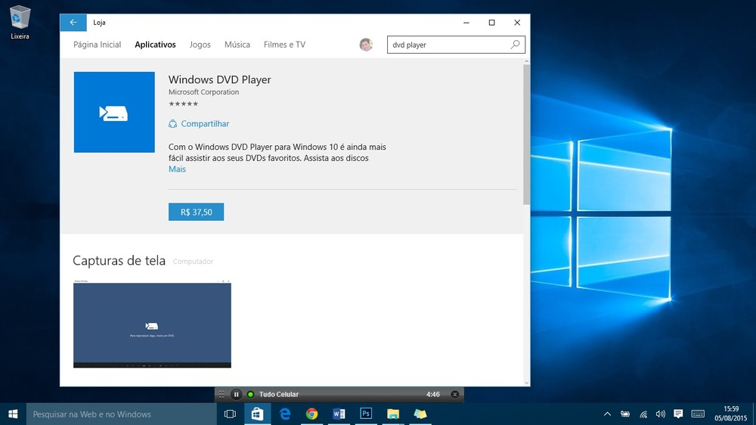Image resolution: width=756 pixels, height=425 pixels.
Task: Open the Recycle Bin (Lixeira) desktop icon
Action: (x=20, y=22)
